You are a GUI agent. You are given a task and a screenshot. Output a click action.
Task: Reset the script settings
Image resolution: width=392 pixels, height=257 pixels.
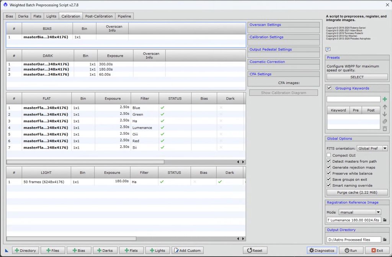(255, 250)
